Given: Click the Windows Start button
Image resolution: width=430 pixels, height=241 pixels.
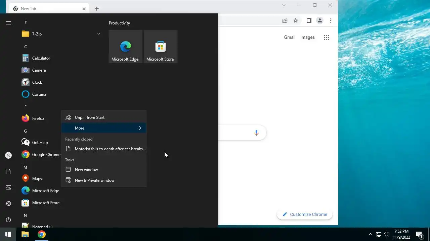Looking at the screenshot, I should (8, 234).
